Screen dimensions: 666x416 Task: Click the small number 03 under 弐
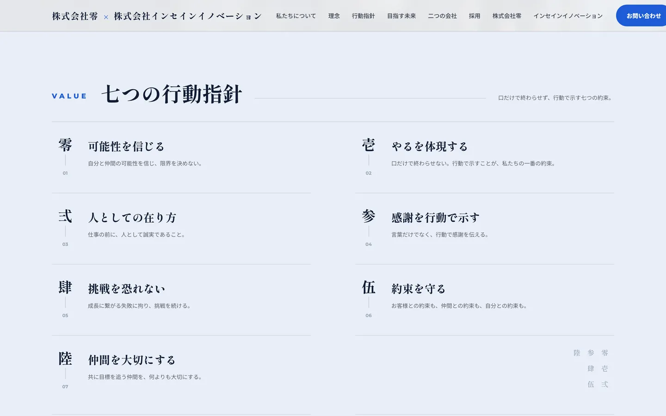(65, 245)
